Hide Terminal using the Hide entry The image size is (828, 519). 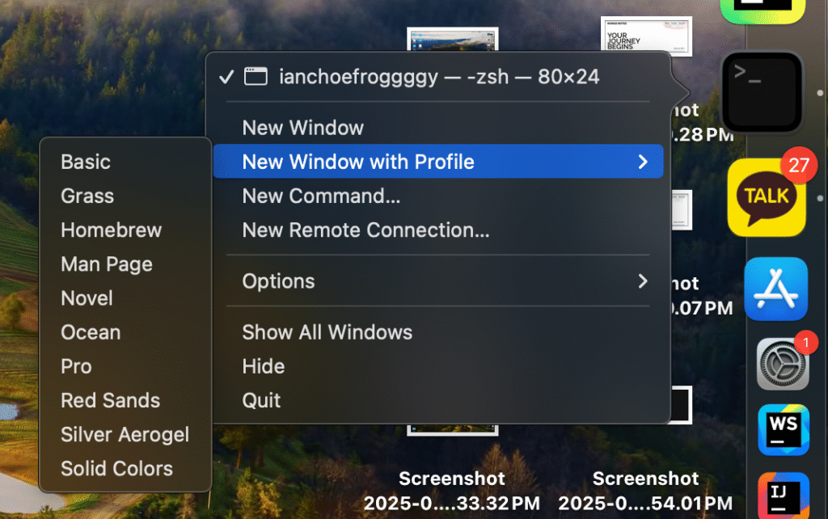click(264, 366)
